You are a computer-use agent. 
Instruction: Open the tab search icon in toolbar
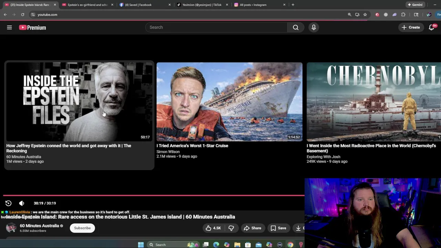(416, 14)
